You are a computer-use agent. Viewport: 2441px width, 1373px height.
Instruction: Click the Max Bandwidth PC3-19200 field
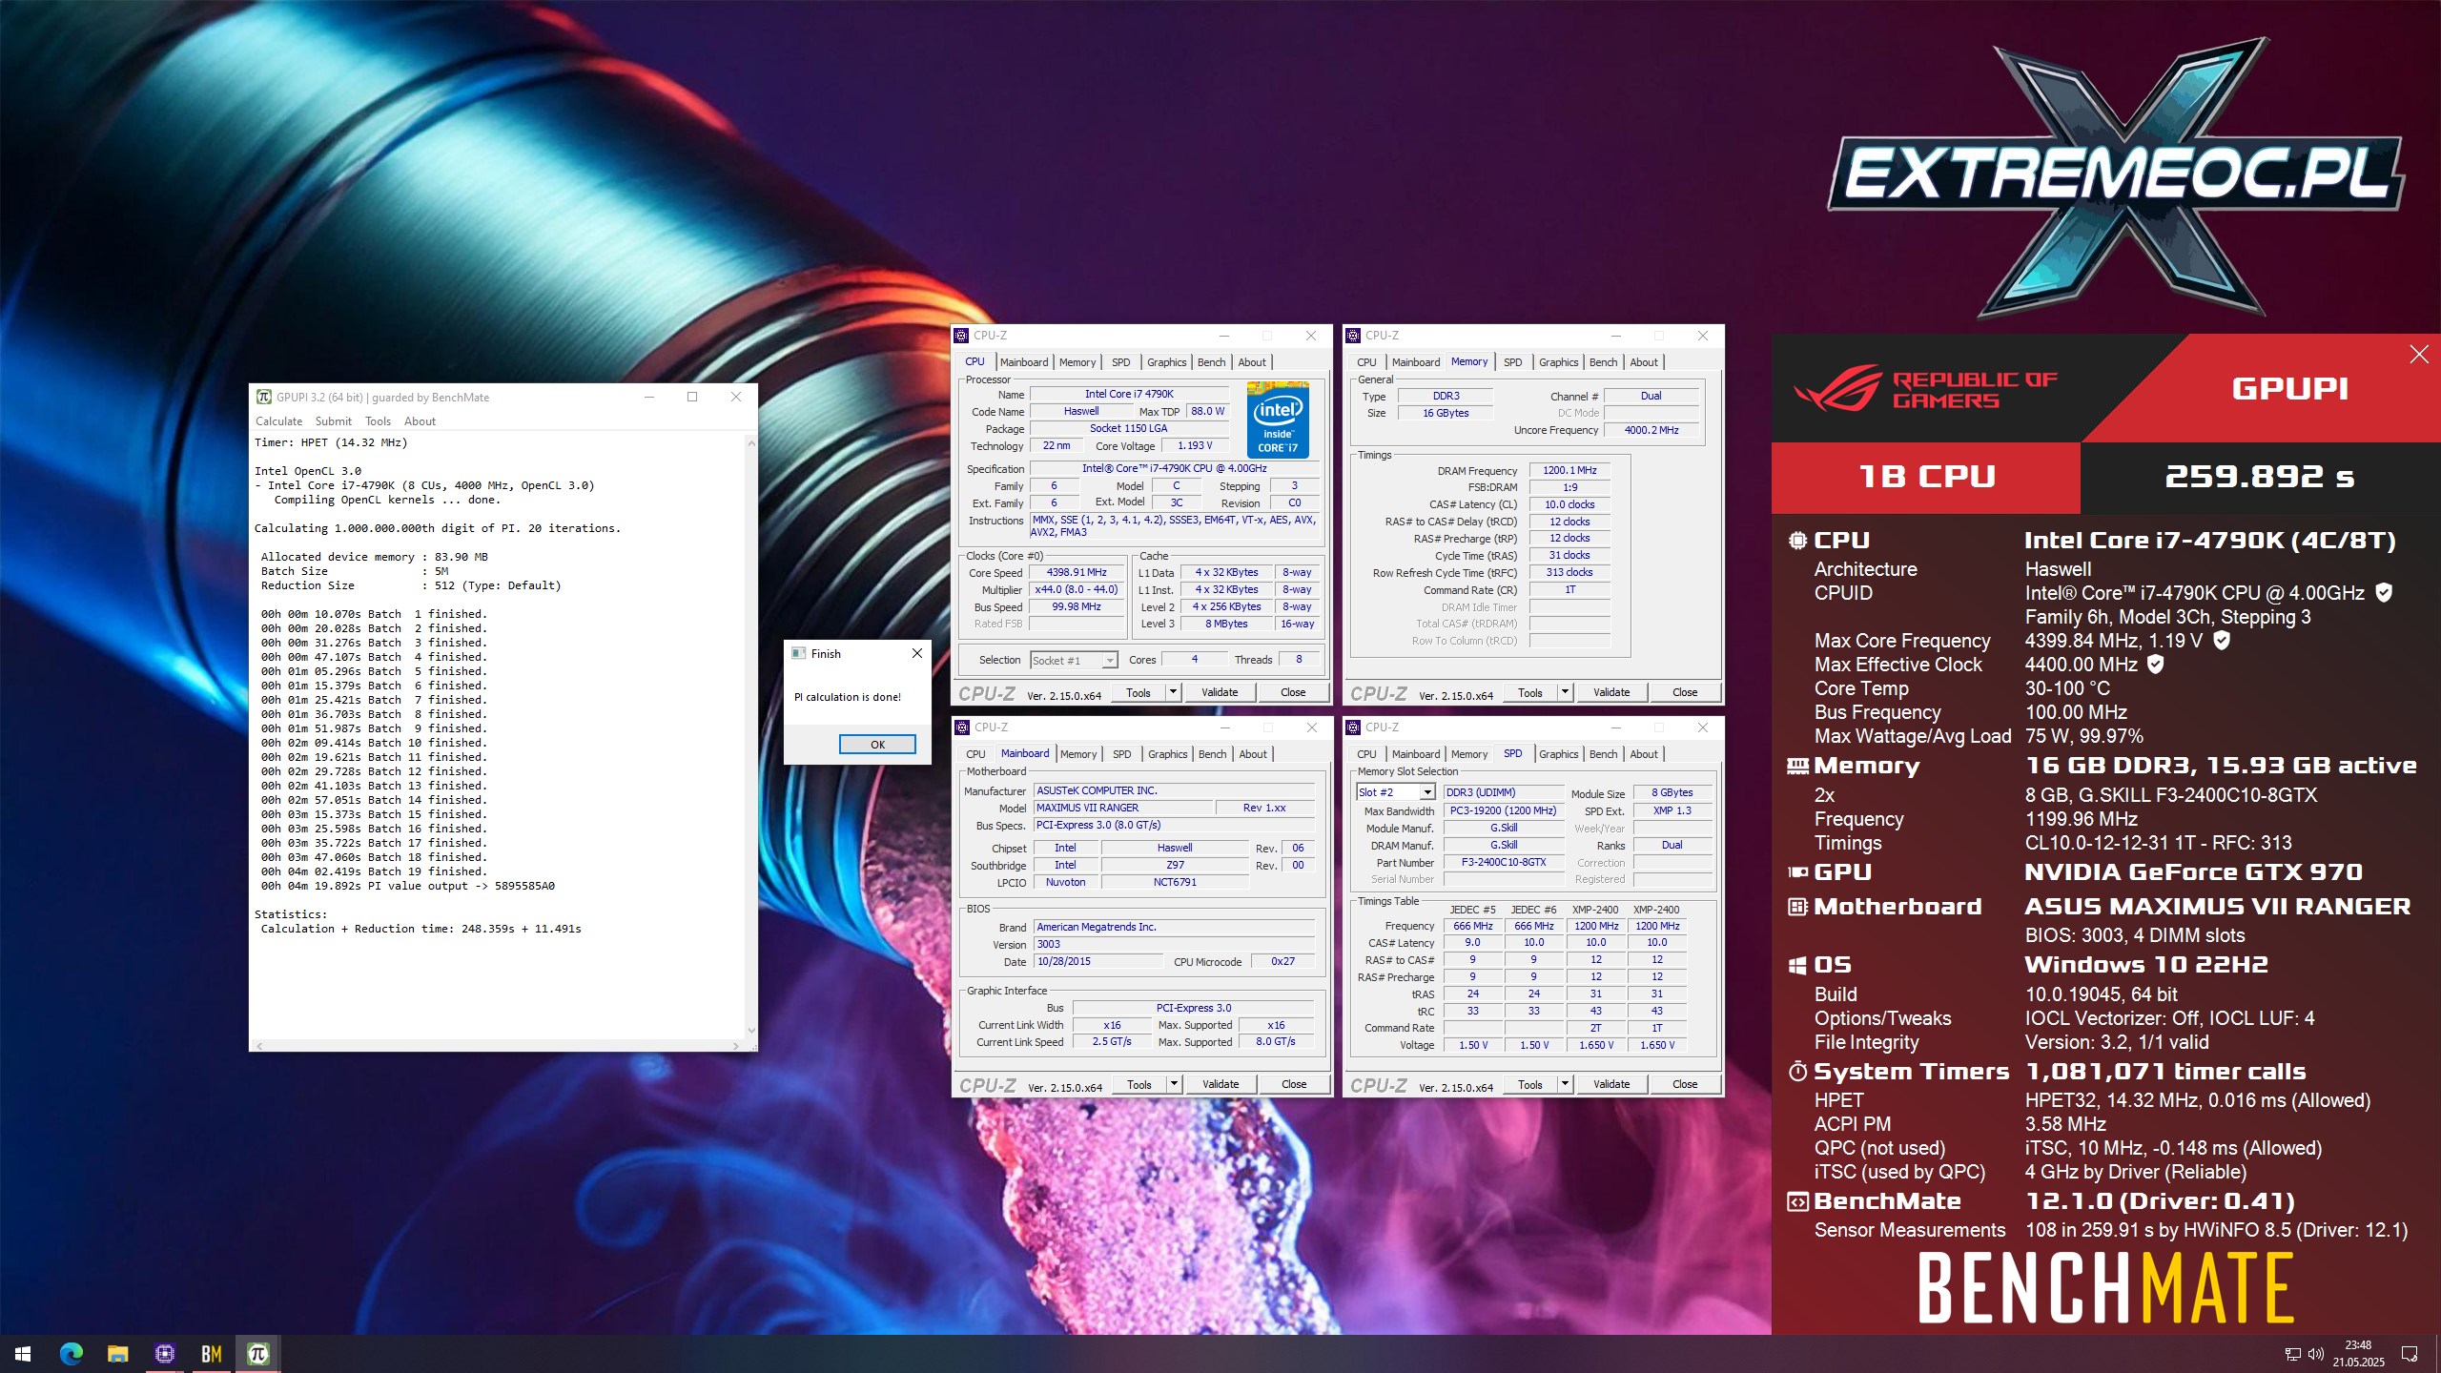(x=1504, y=810)
